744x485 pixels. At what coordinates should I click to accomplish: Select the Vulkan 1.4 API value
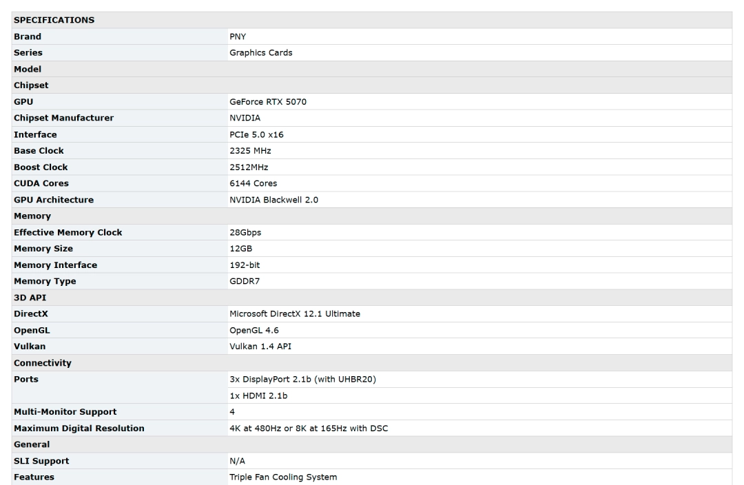[x=260, y=347]
